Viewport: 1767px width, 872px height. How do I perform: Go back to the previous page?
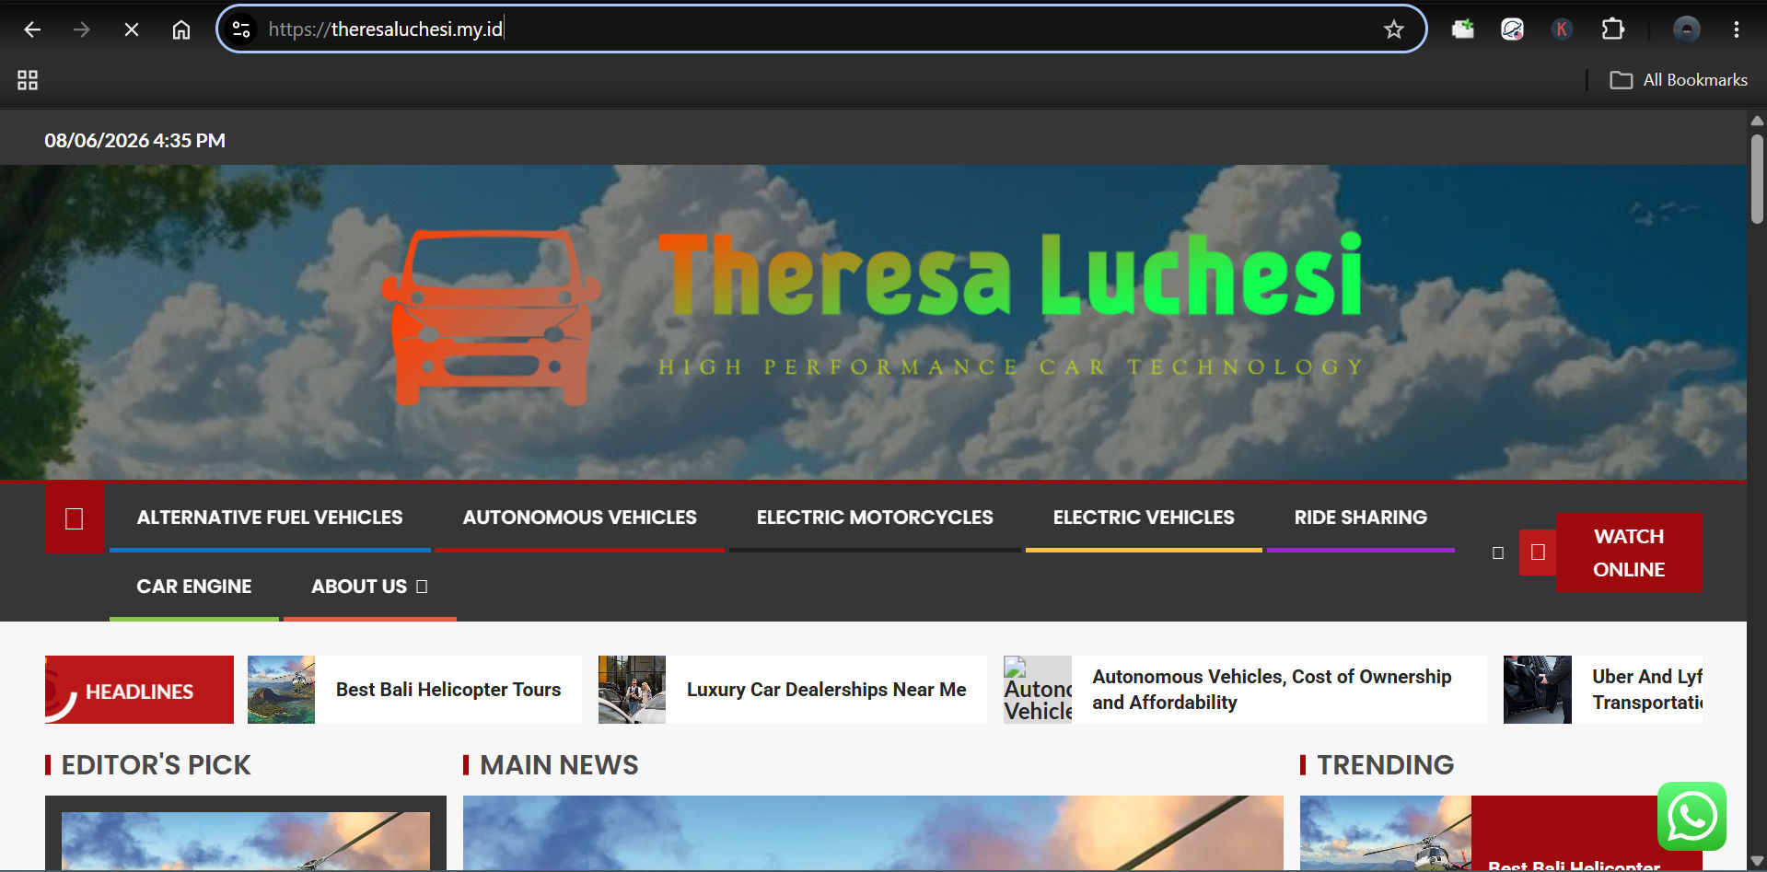pos(32,29)
